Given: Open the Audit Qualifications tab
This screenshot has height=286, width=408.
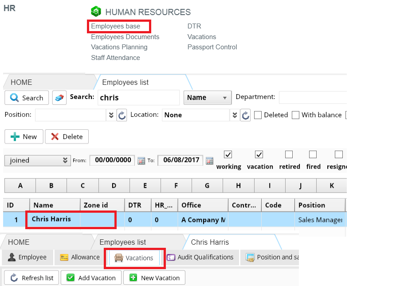Looking at the screenshot, I should click(x=200, y=257).
